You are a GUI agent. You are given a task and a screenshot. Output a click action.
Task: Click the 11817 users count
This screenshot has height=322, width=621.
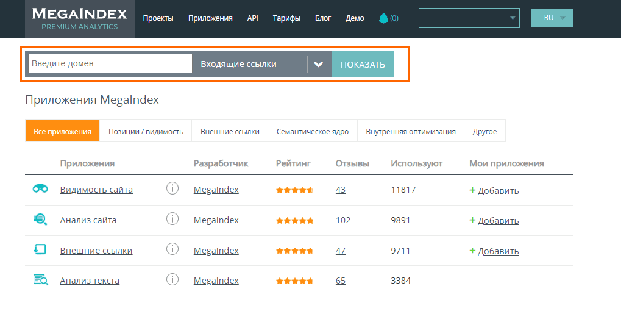coord(403,190)
